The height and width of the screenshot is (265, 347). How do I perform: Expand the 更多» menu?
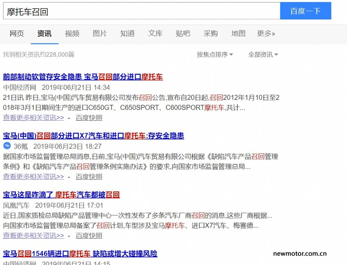click(266, 33)
